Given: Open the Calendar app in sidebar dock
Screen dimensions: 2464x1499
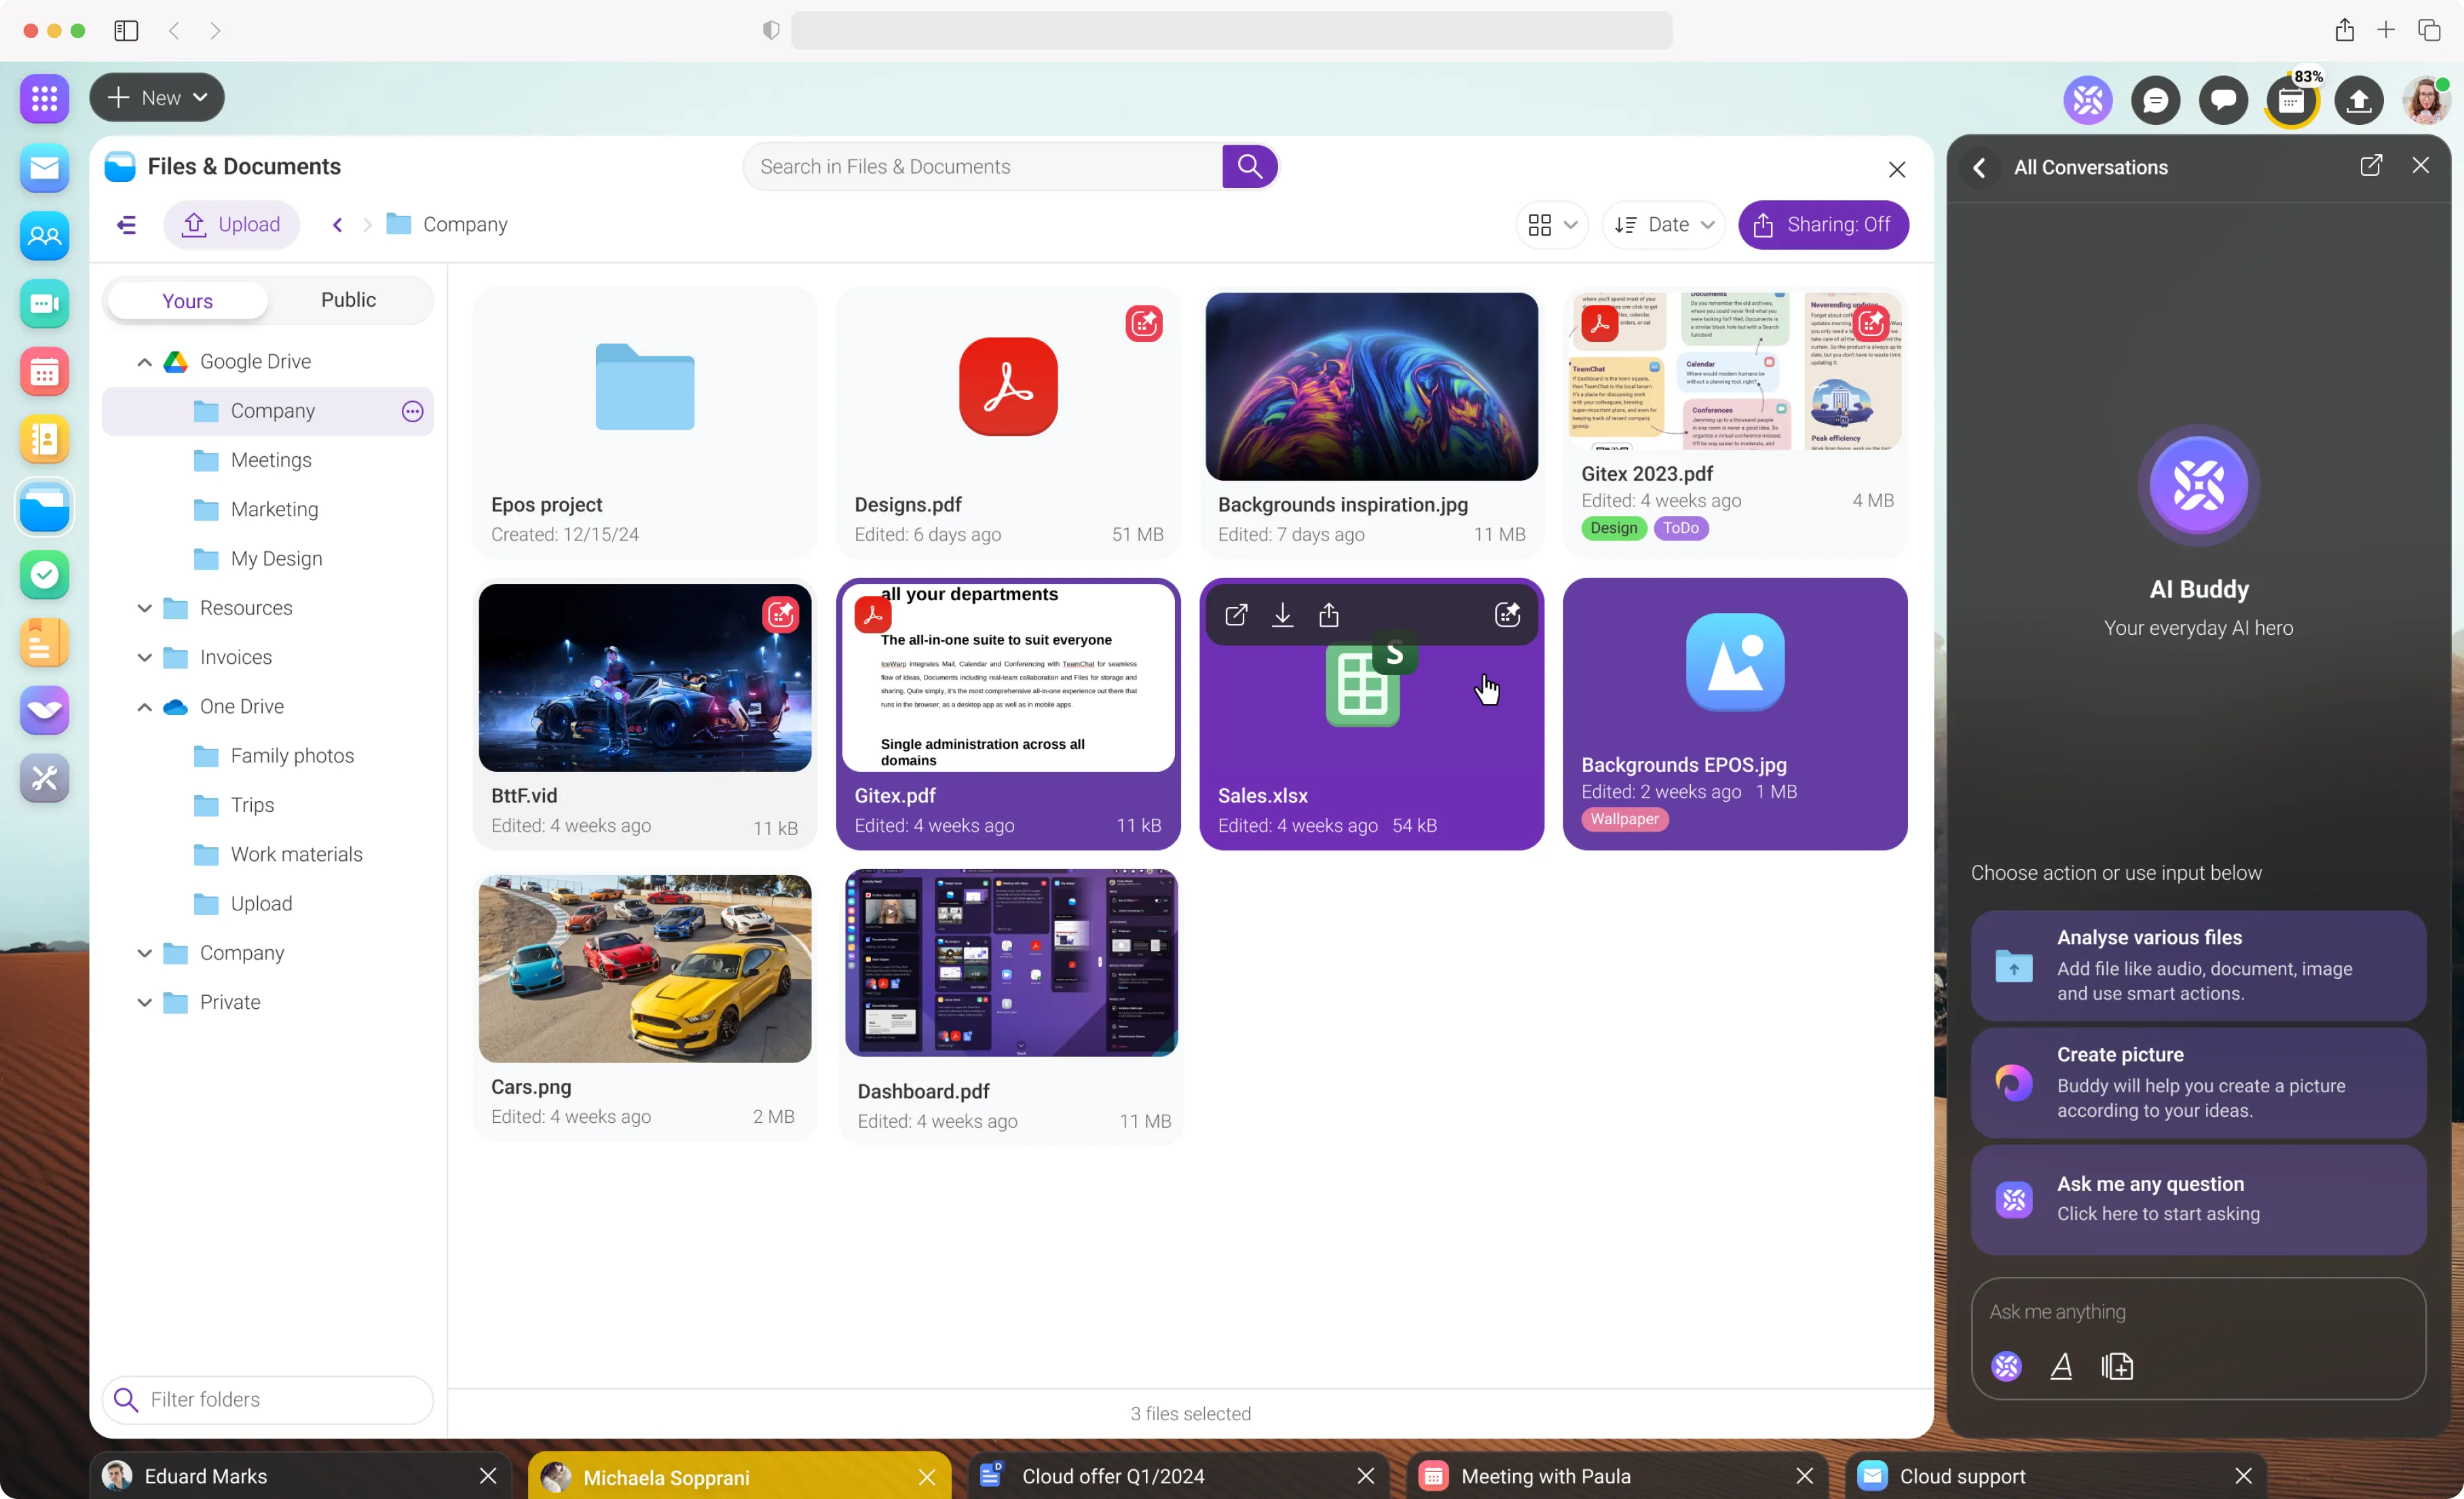Looking at the screenshot, I should (44, 372).
